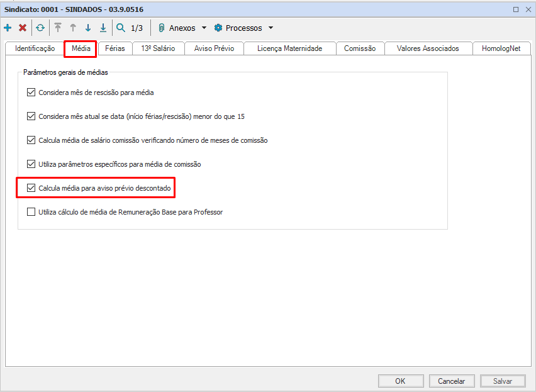Switch to Aviso Prévio tab
Screen dimensions: 536x392
tap(215, 48)
